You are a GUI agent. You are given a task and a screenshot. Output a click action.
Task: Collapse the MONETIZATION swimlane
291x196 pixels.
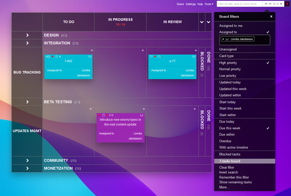[27, 168]
